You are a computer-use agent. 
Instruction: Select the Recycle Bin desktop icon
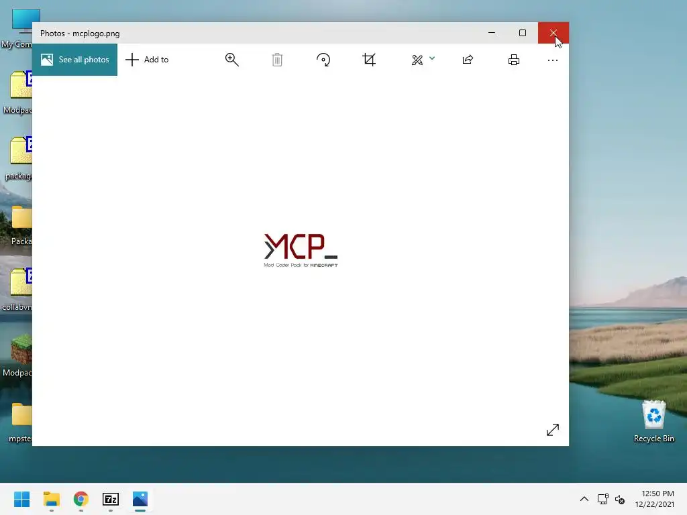[x=653, y=421]
